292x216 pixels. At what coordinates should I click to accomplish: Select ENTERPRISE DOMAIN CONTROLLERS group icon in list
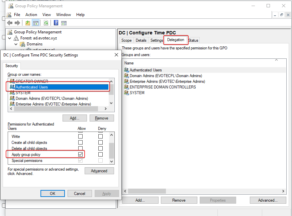click(x=126, y=87)
